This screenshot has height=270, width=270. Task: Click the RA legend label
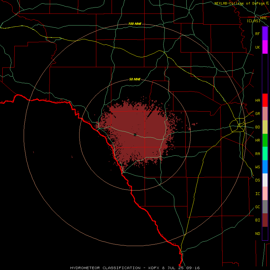pos(257,154)
